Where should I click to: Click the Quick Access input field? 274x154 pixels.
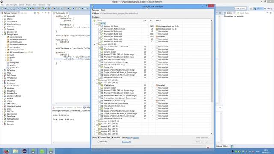pos(240,9)
